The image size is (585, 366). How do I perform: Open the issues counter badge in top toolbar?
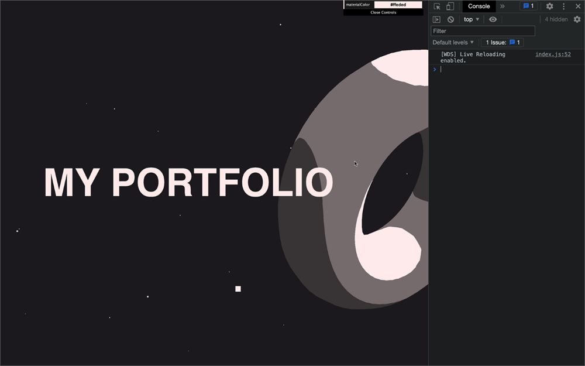click(x=529, y=6)
